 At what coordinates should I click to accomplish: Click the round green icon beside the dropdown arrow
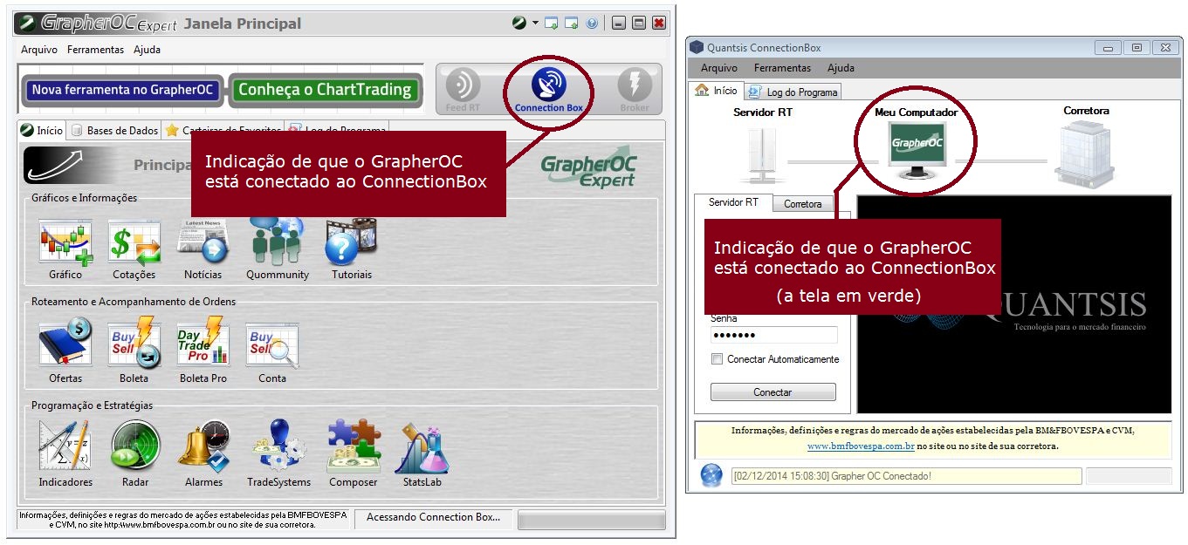point(519,24)
